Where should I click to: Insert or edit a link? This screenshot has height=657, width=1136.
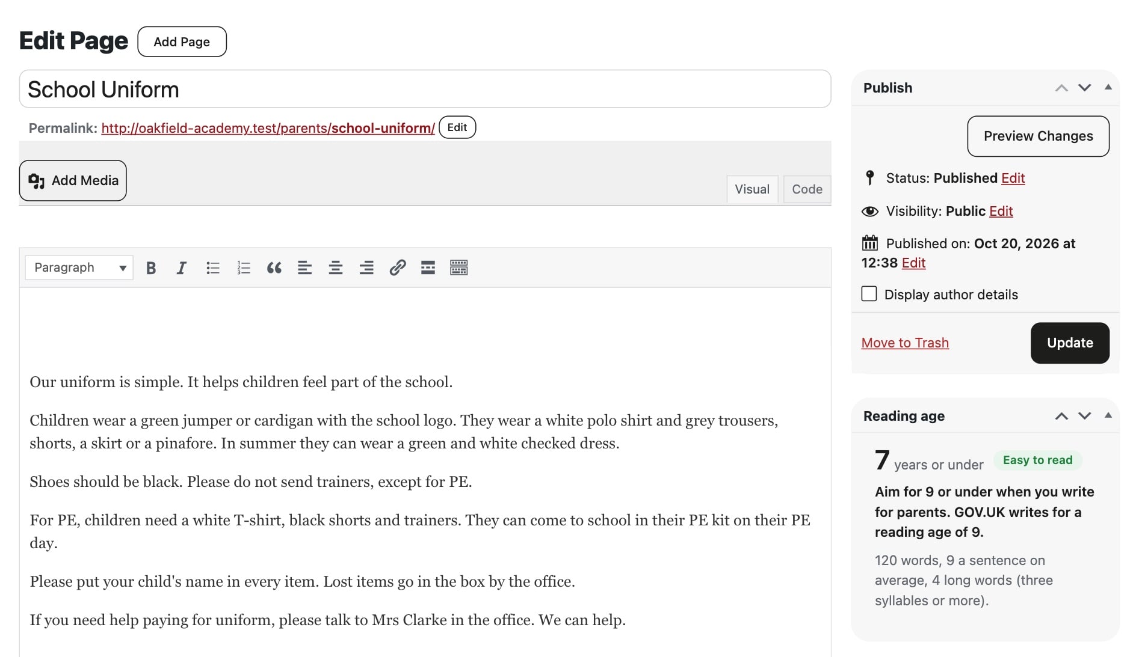click(397, 267)
